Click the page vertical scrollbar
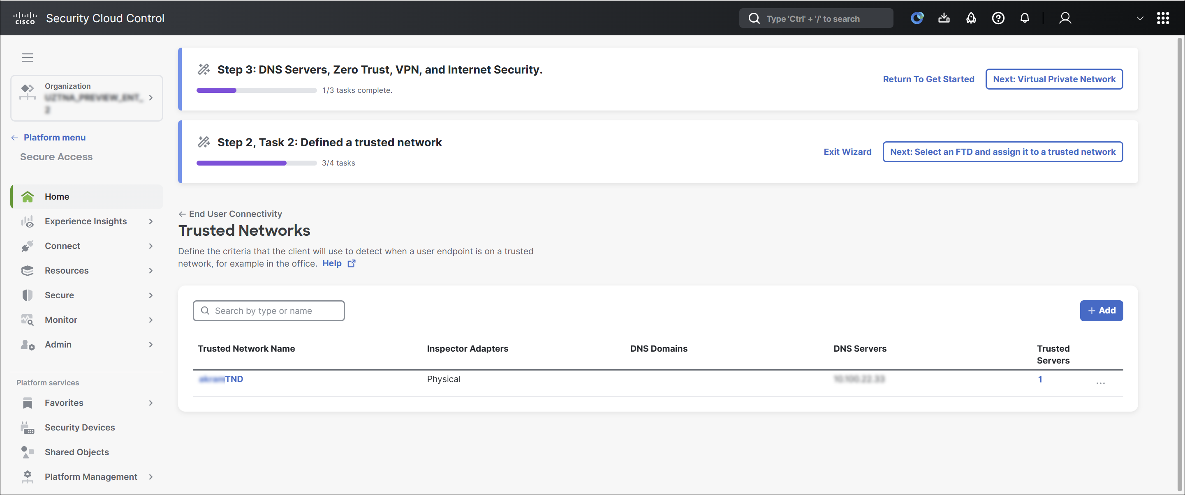1185x495 pixels. [1180, 265]
